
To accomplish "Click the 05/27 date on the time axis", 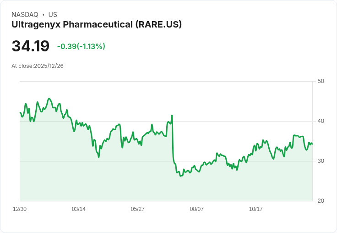I will pyautogui.click(x=138, y=209).
